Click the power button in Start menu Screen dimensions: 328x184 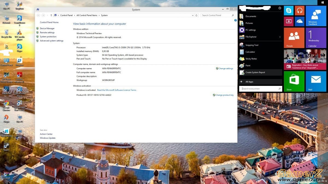click(280, 8)
